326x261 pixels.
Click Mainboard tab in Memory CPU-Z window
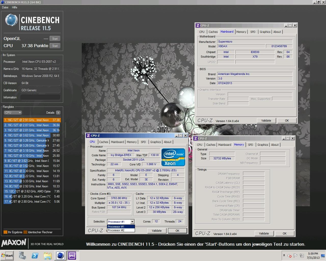pos(225,145)
